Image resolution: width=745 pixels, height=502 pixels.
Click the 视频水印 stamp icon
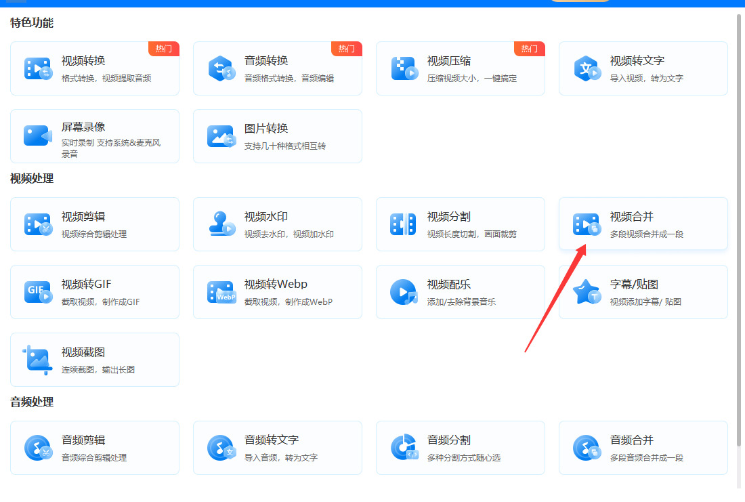coord(222,224)
